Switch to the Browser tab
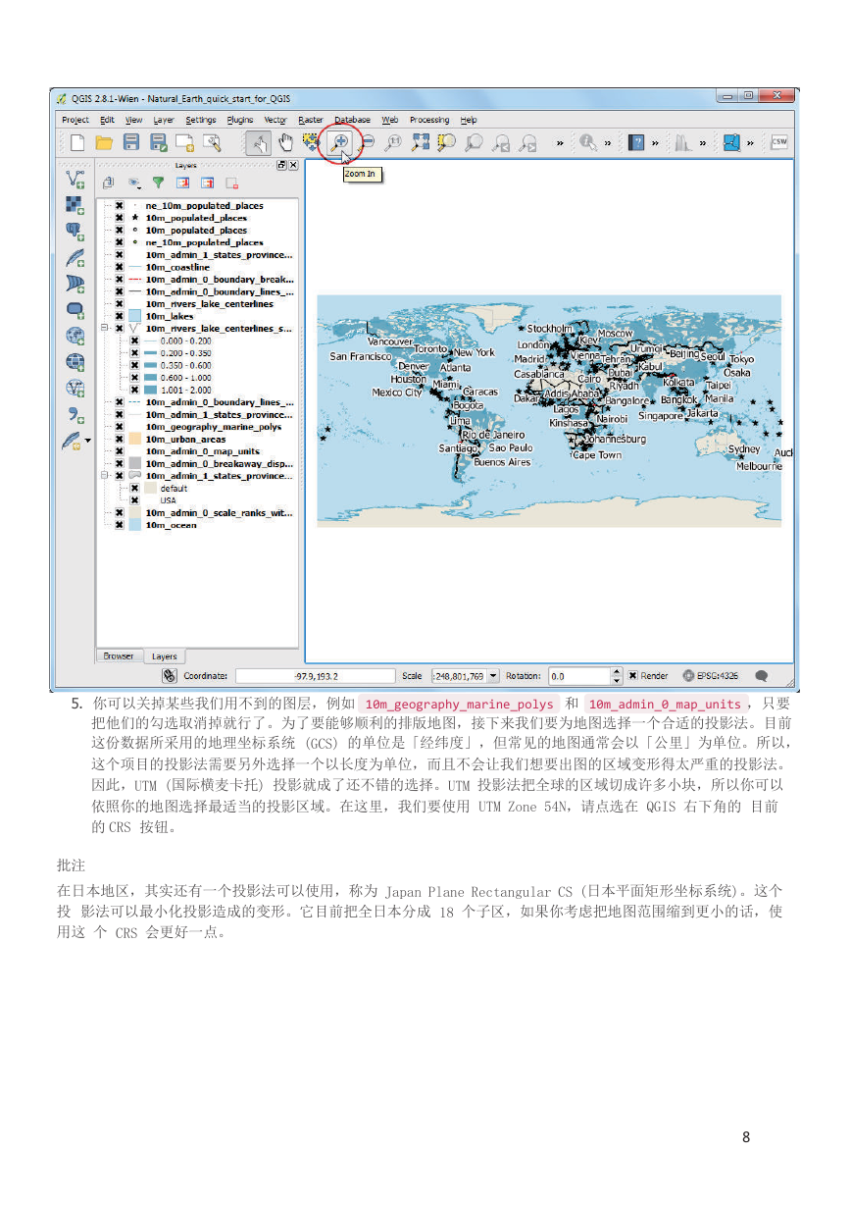 tap(119, 656)
